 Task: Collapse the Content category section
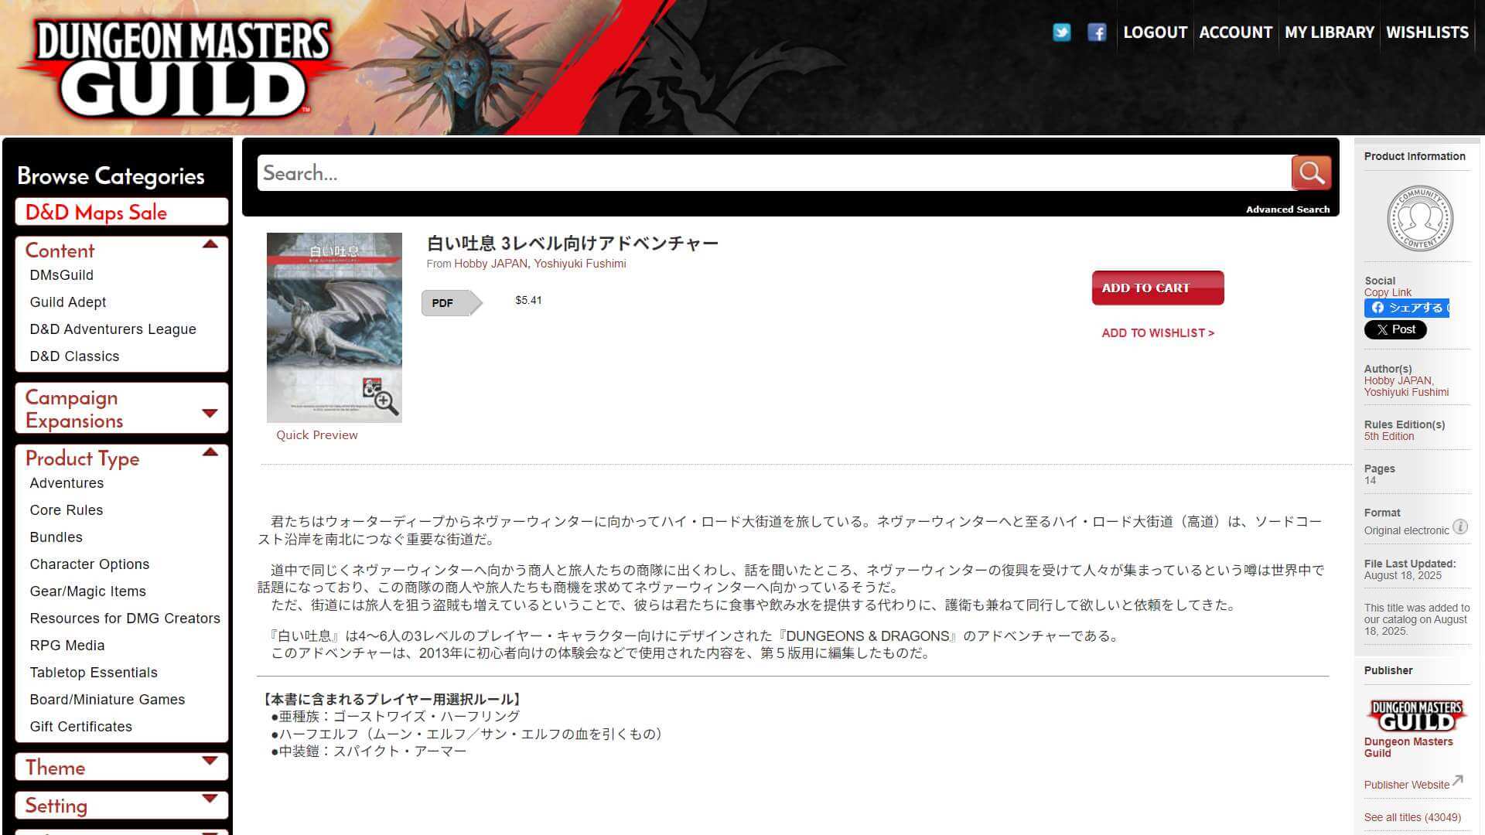(x=210, y=244)
